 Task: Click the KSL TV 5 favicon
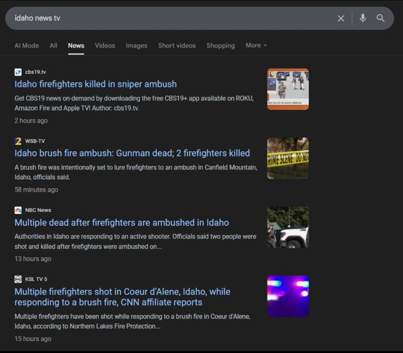tap(18, 279)
